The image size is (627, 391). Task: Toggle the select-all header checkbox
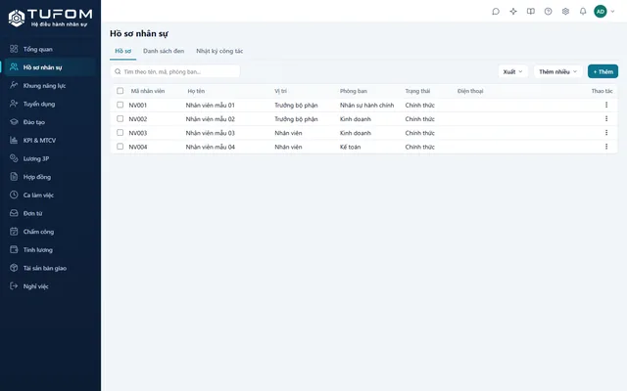pyautogui.click(x=120, y=91)
